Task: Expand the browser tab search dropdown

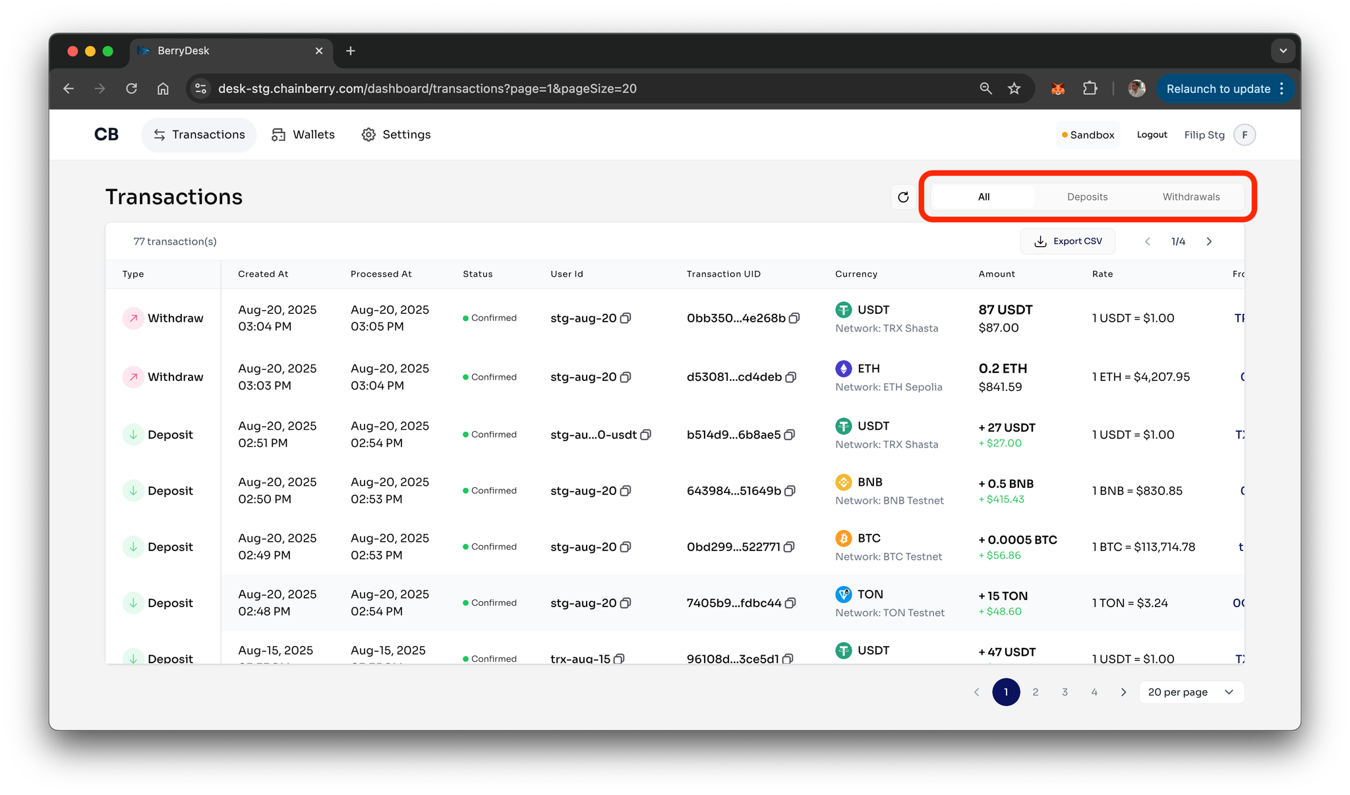Action: click(x=1283, y=51)
